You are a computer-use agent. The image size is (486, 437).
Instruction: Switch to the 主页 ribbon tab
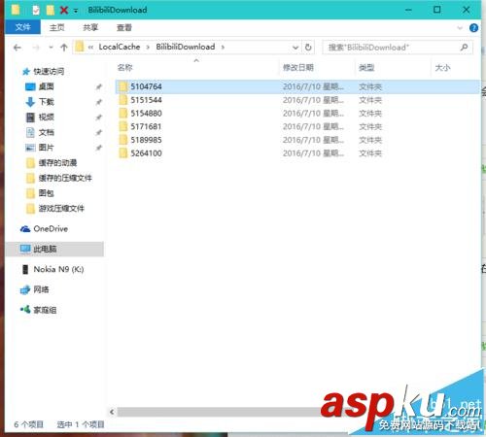(57, 28)
